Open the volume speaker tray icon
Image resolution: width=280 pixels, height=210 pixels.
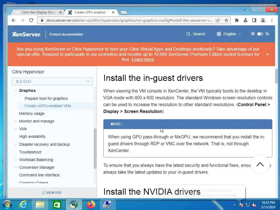pos(254,205)
